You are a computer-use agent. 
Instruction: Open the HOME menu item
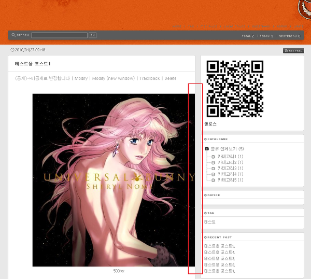177,26
